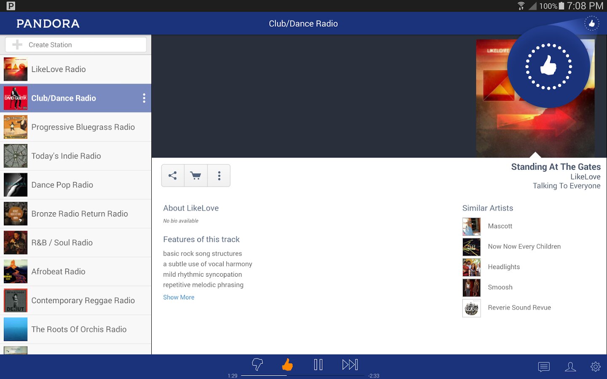The width and height of the screenshot is (607, 379).
Task: Open the activity feed icon
Action: [544, 367]
